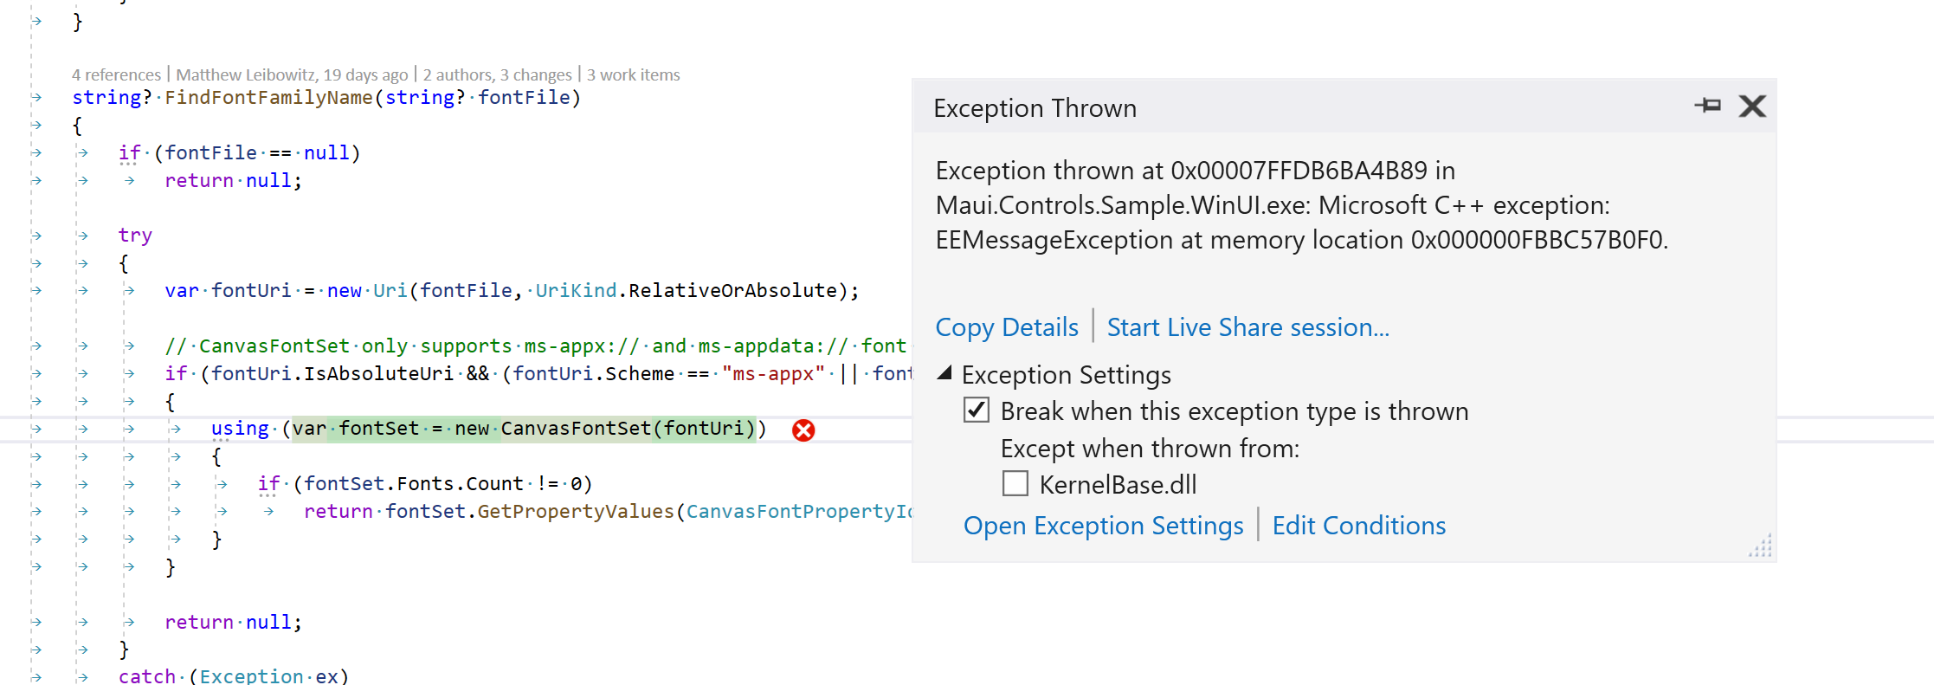1934x685 pixels.
Task: Open commit info via 'Matthew Leibowitz, 19 days ago'
Action: coord(291,74)
